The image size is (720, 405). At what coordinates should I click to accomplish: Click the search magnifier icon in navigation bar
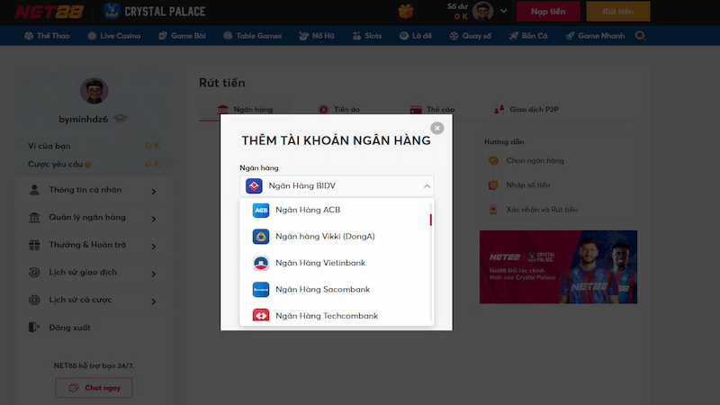pos(641,36)
